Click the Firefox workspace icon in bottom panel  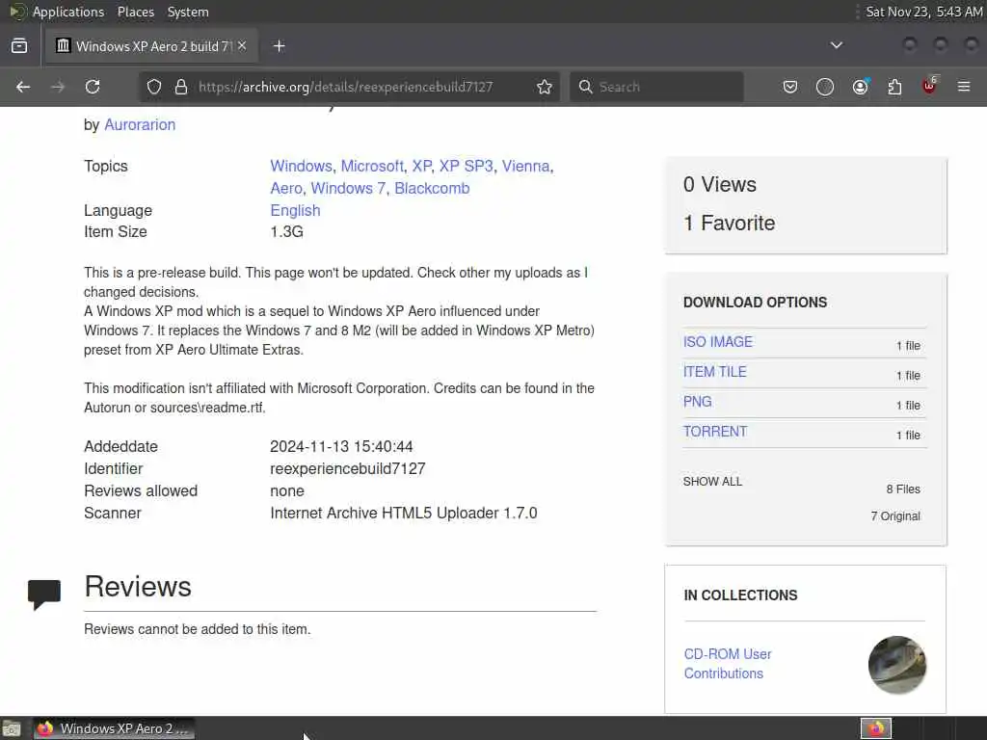click(x=876, y=728)
